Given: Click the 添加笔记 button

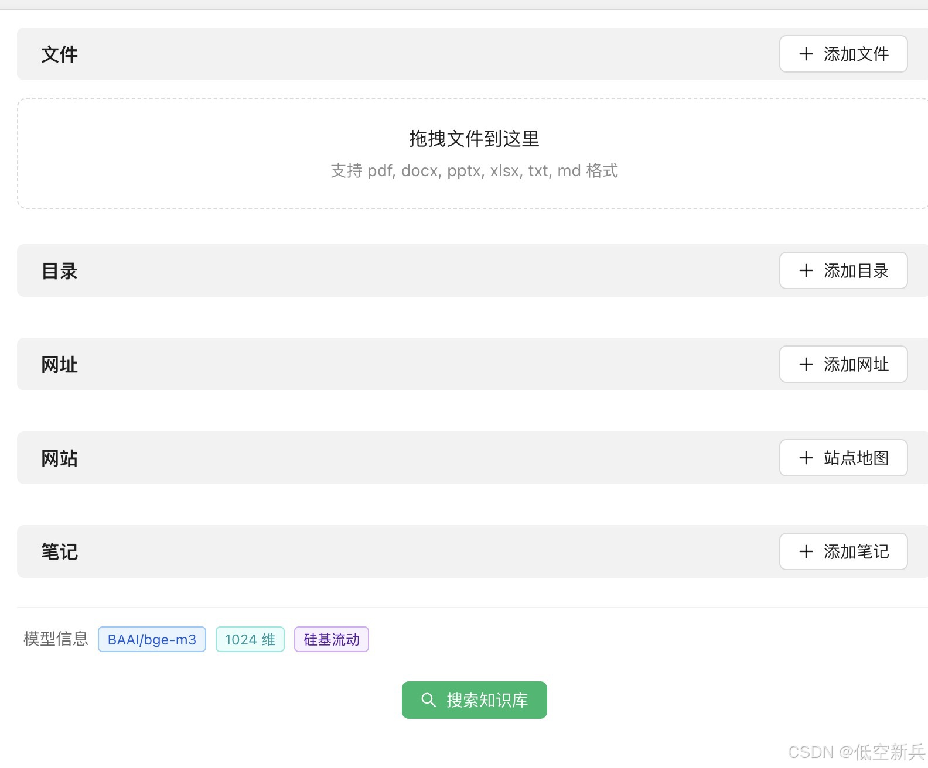Looking at the screenshot, I should pos(843,551).
